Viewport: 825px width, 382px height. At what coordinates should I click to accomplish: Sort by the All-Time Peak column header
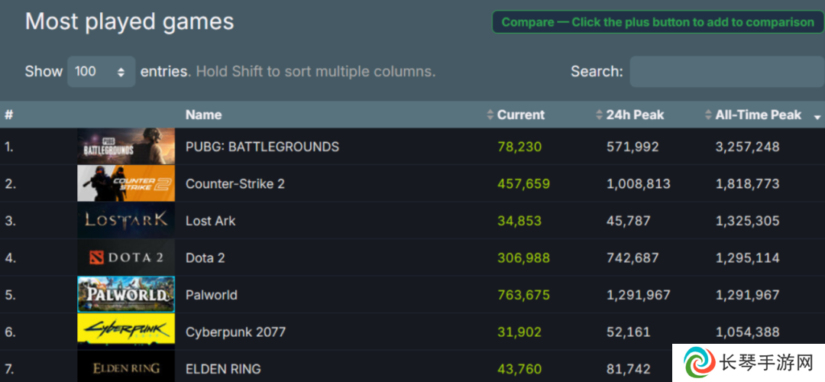point(758,115)
